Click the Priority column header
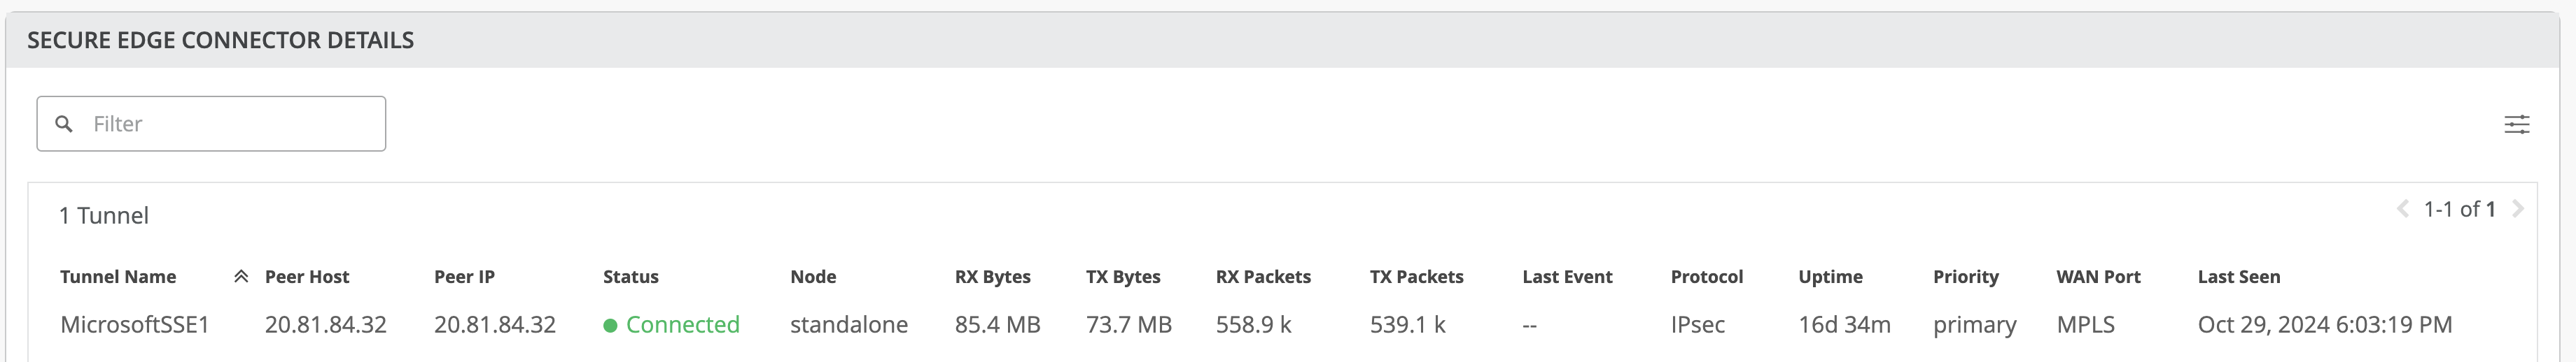2576x362 pixels. coord(1965,277)
